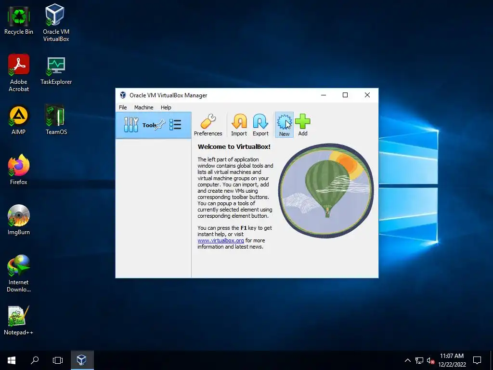Select the Adobe Acrobat desktop icon
This screenshot has height=370, width=493.
click(x=19, y=73)
